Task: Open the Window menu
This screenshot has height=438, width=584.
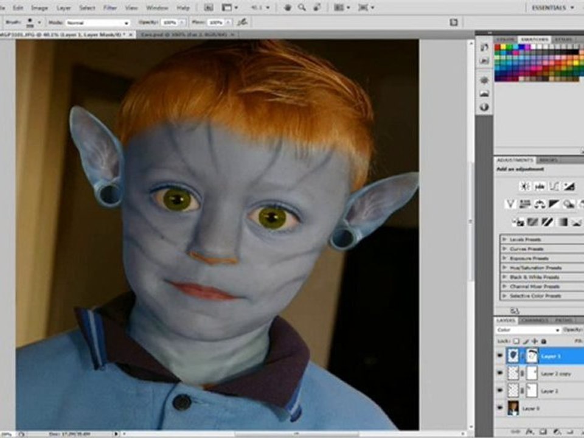Action: tap(157, 8)
